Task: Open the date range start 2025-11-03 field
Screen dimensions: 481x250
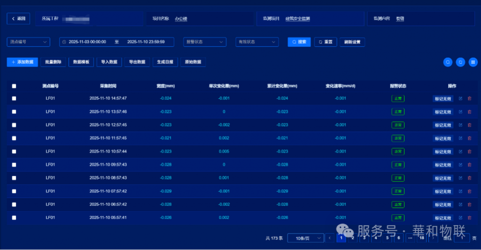Action: pyautogui.click(x=87, y=42)
